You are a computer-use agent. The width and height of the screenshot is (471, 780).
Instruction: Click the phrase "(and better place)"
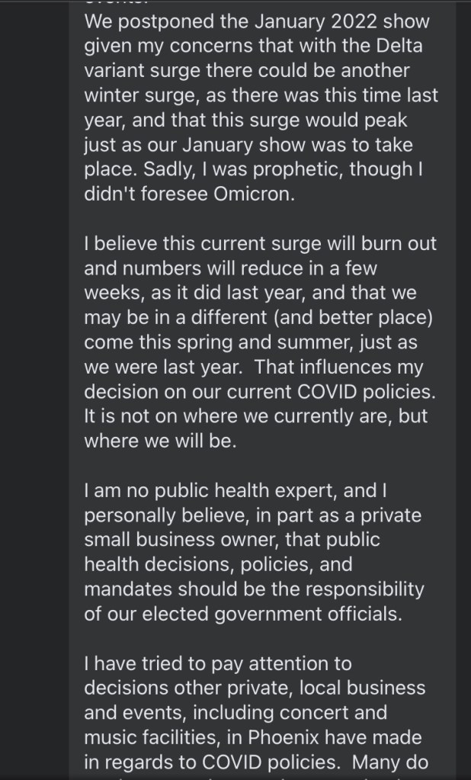coord(348,317)
